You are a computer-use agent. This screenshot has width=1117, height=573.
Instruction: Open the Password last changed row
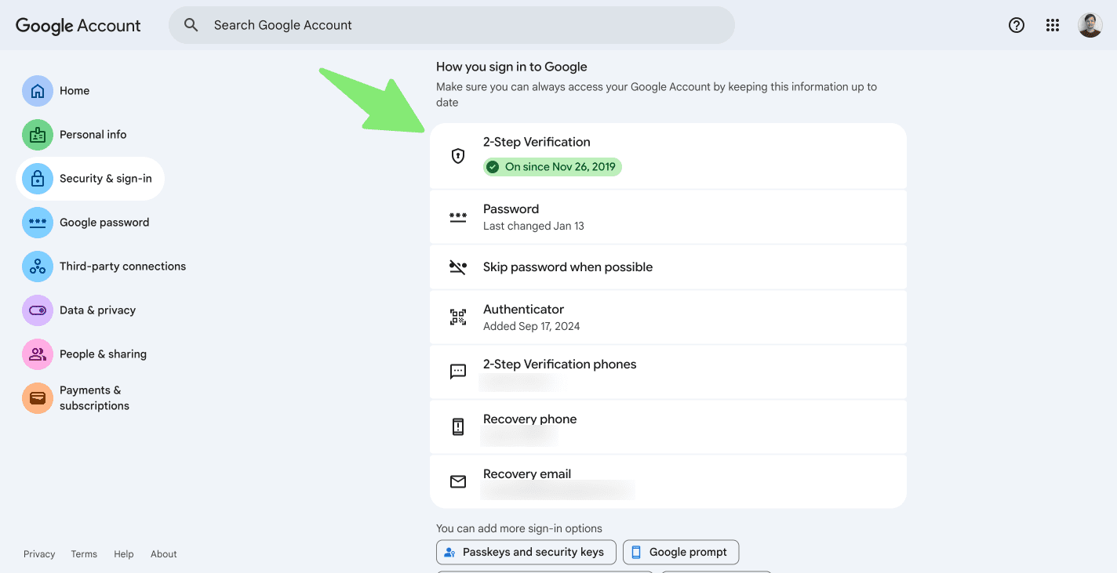[x=668, y=217]
